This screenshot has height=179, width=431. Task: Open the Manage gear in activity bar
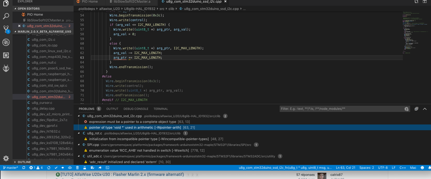point(6,158)
